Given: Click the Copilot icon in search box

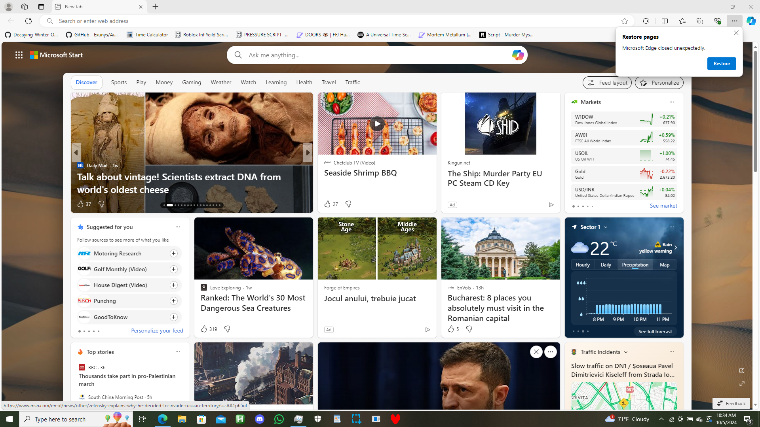Looking at the screenshot, I should [x=517, y=55].
